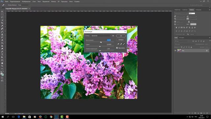
Task: Open the Character panel options menu
Action: click(210, 10)
